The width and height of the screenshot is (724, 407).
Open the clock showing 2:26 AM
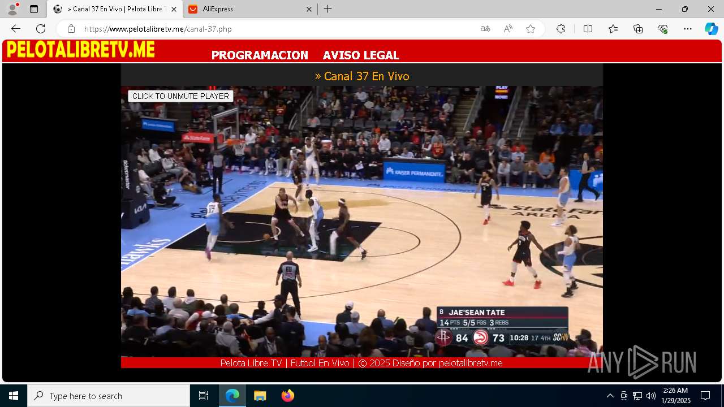[x=676, y=396]
